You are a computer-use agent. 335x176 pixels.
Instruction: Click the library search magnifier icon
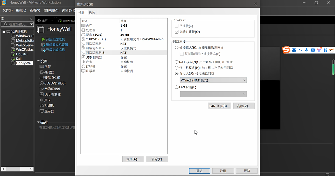tap(5, 24)
